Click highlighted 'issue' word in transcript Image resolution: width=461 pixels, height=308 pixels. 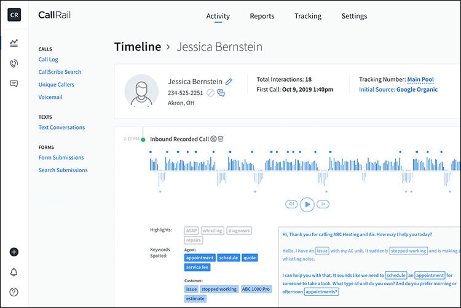coord(322,251)
